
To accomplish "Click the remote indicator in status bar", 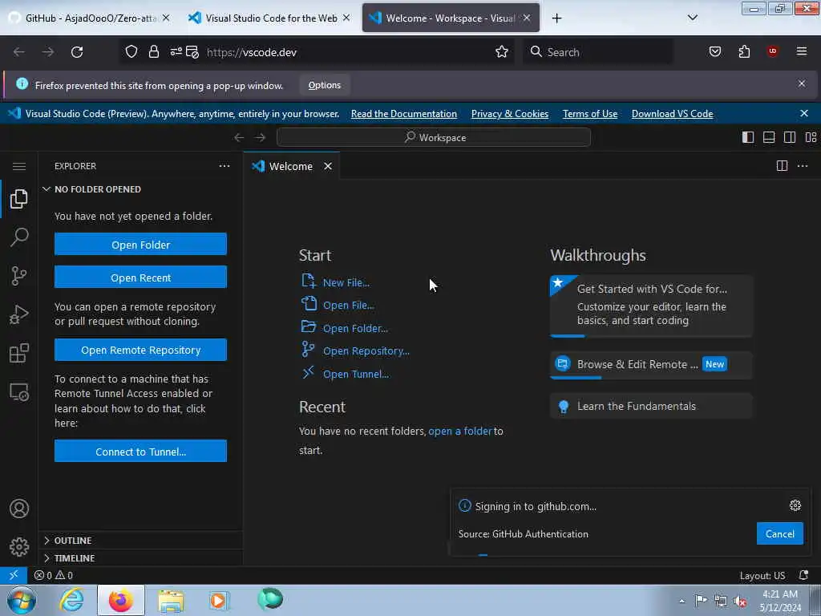I will [x=14, y=575].
